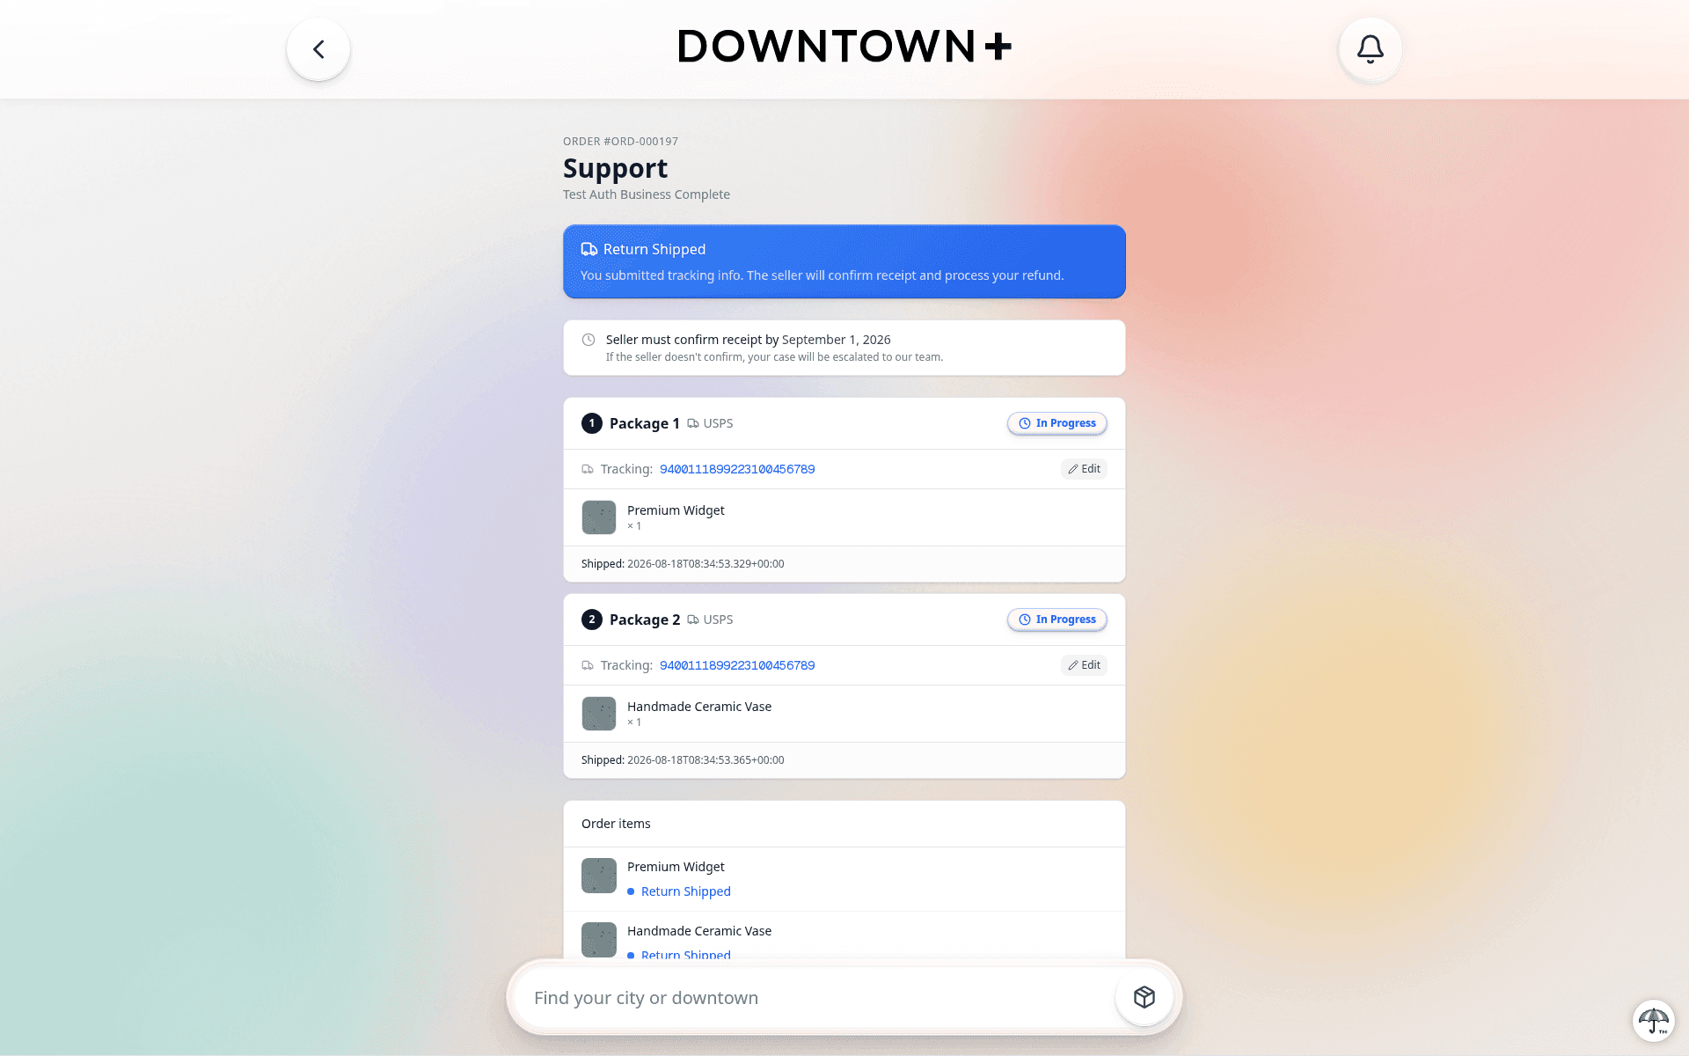Click the Return Shipped banner title
This screenshot has height=1056, width=1689.
[654, 249]
